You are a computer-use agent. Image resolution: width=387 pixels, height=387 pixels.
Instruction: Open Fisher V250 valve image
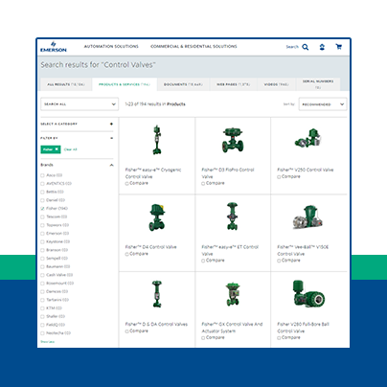(x=308, y=138)
